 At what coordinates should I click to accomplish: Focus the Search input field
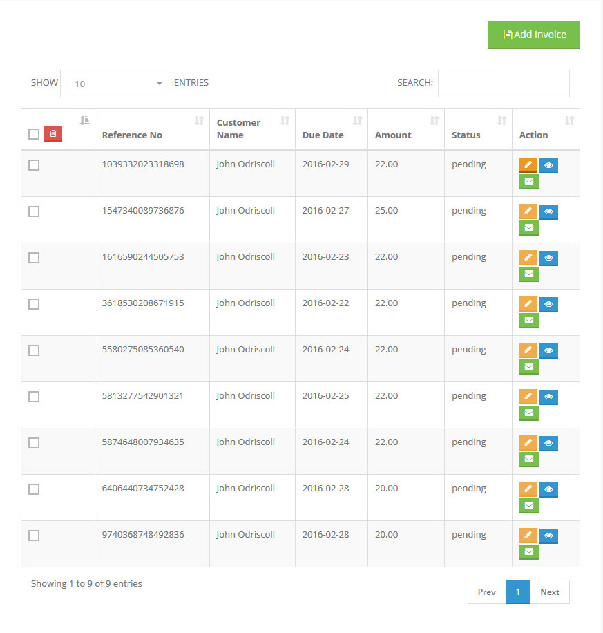504,84
